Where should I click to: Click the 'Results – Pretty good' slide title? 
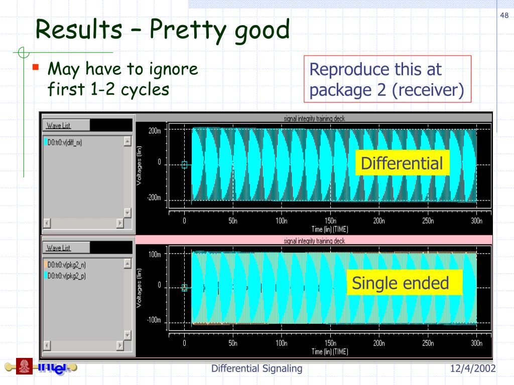pyautogui.click(x=163, y=31)
